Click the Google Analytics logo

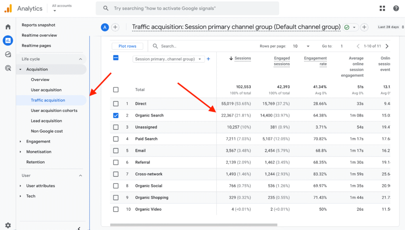pos(8,8)
